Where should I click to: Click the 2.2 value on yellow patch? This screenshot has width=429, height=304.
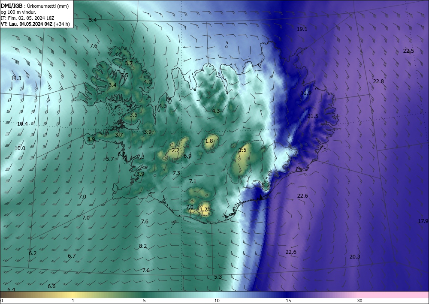coord(175,150)
